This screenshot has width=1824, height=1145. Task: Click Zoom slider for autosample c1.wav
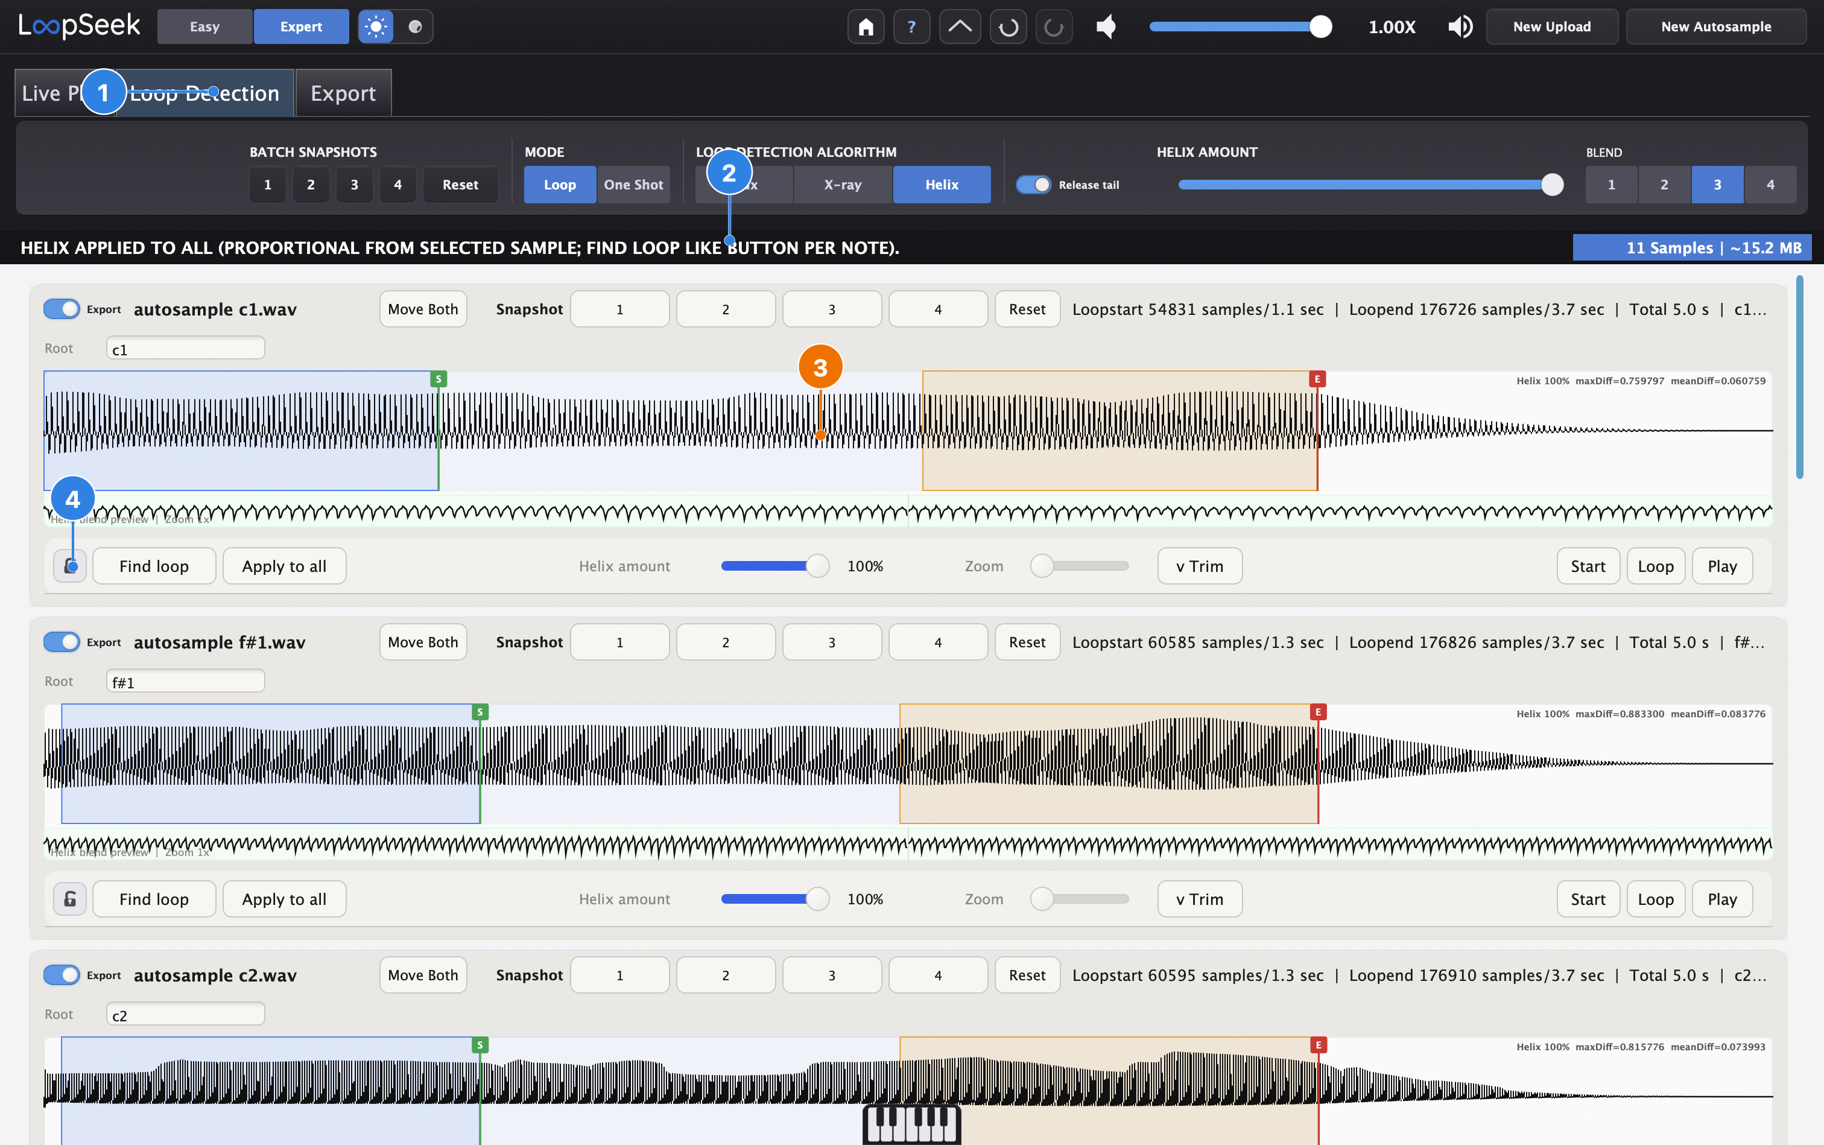pos(1080,566)
